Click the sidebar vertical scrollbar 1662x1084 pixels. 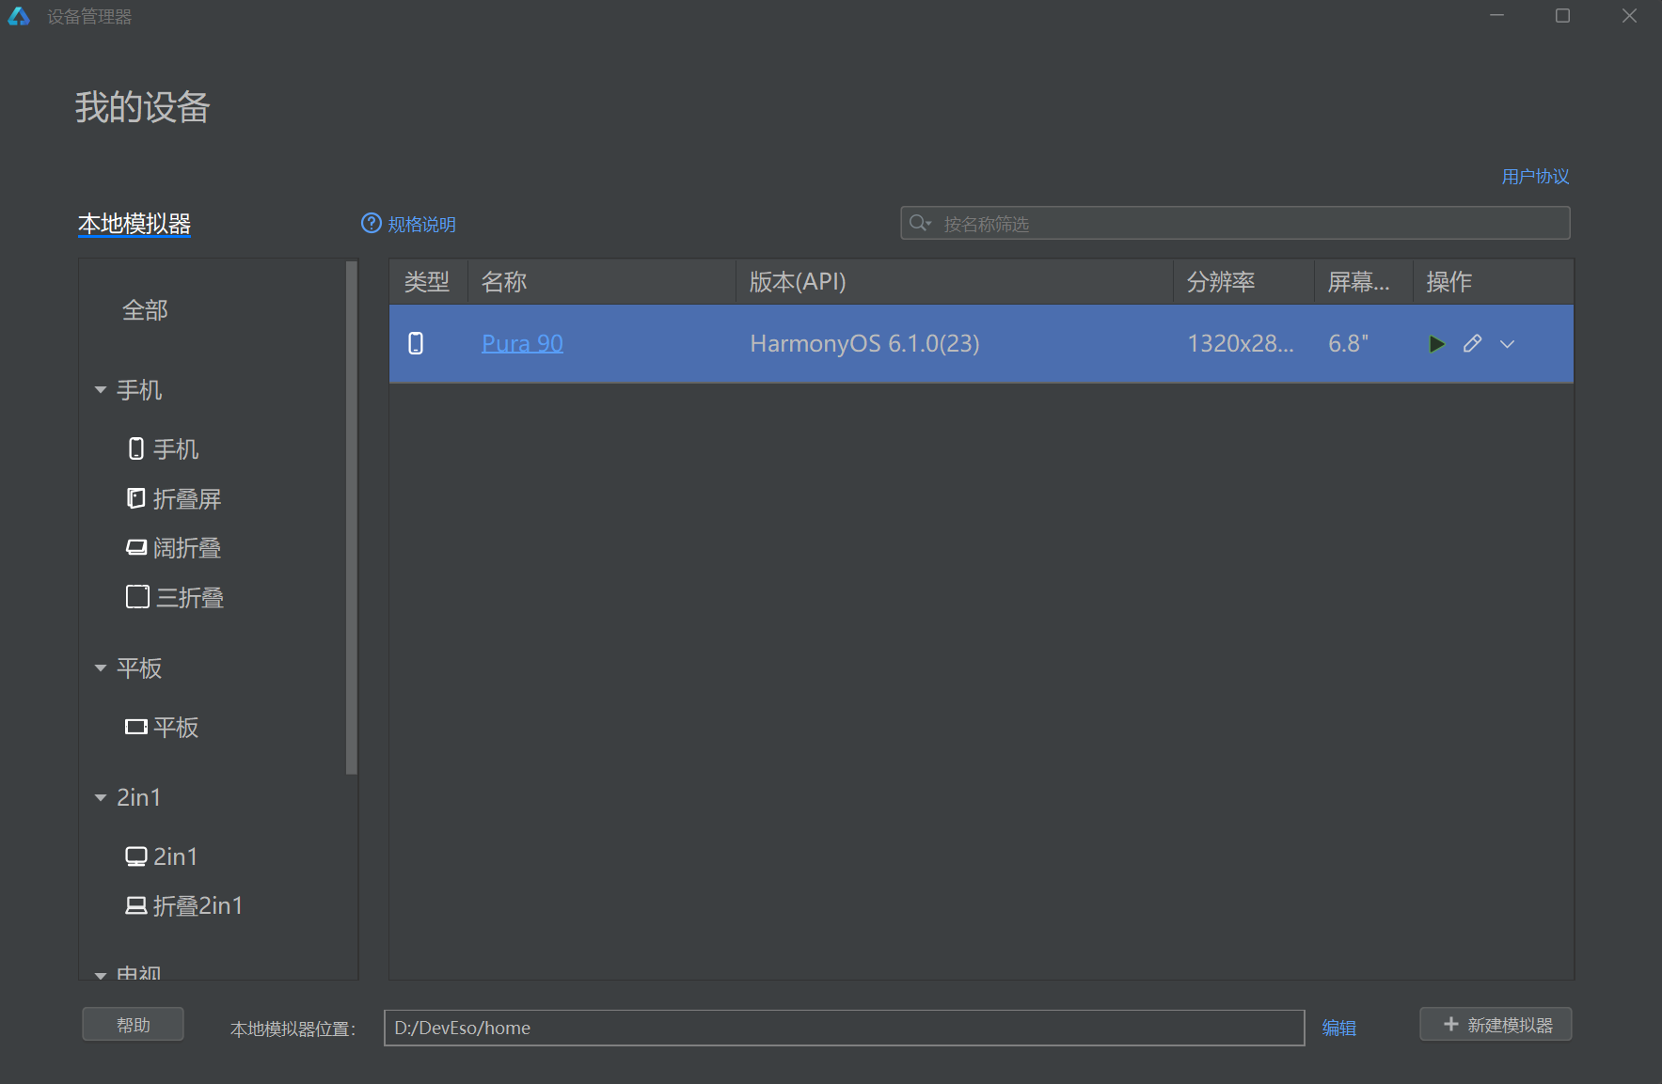click(x=352, y=518)
